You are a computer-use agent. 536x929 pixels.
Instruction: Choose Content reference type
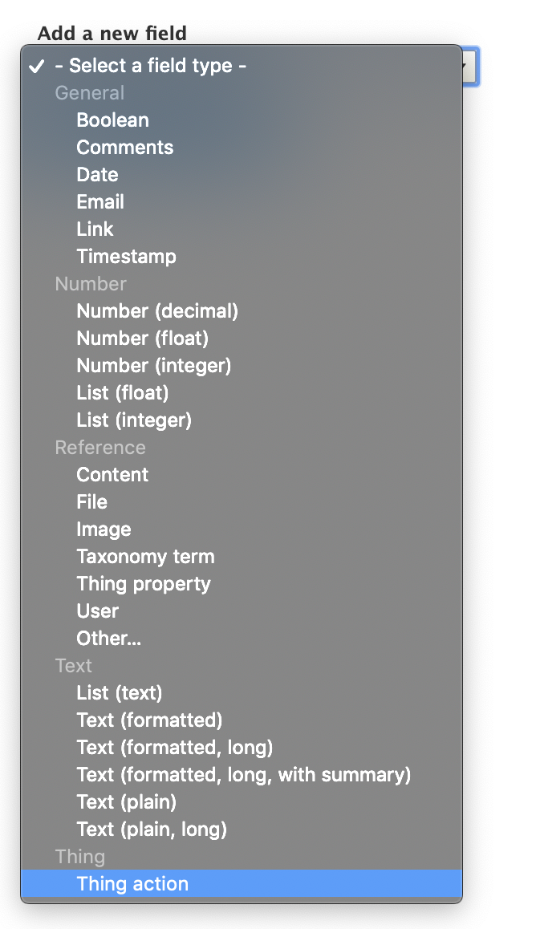point(112,475)
